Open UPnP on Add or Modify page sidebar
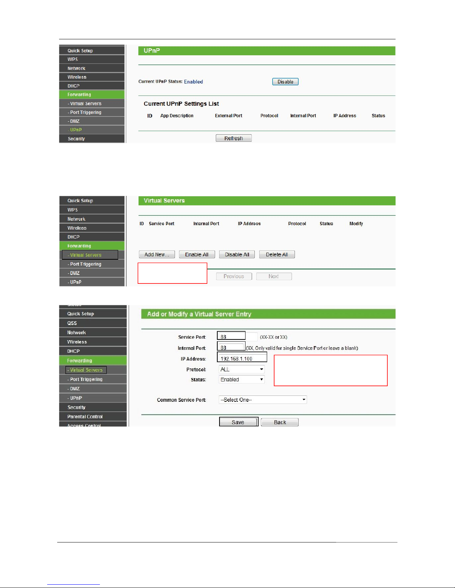The width and height of the screenshot is (455, 588). 93,398
